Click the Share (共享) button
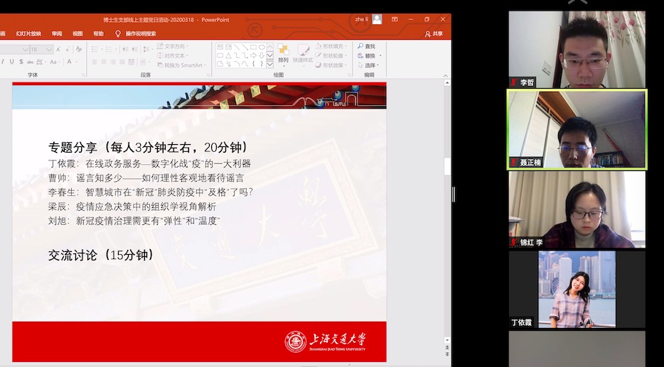Viewport: 664px width, 367px height. tap(433, 33)
